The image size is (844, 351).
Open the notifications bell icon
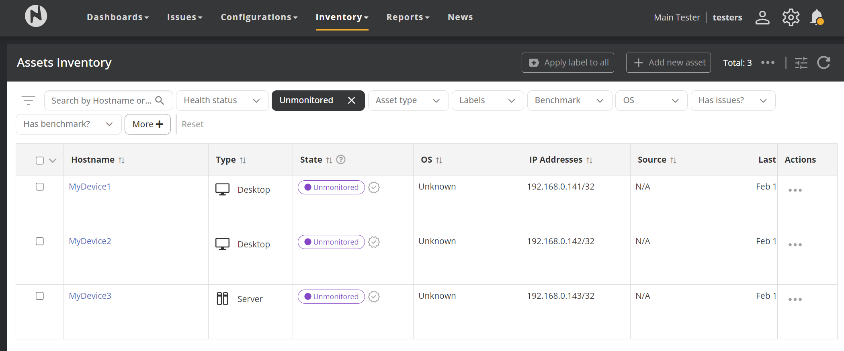(817, 17)
